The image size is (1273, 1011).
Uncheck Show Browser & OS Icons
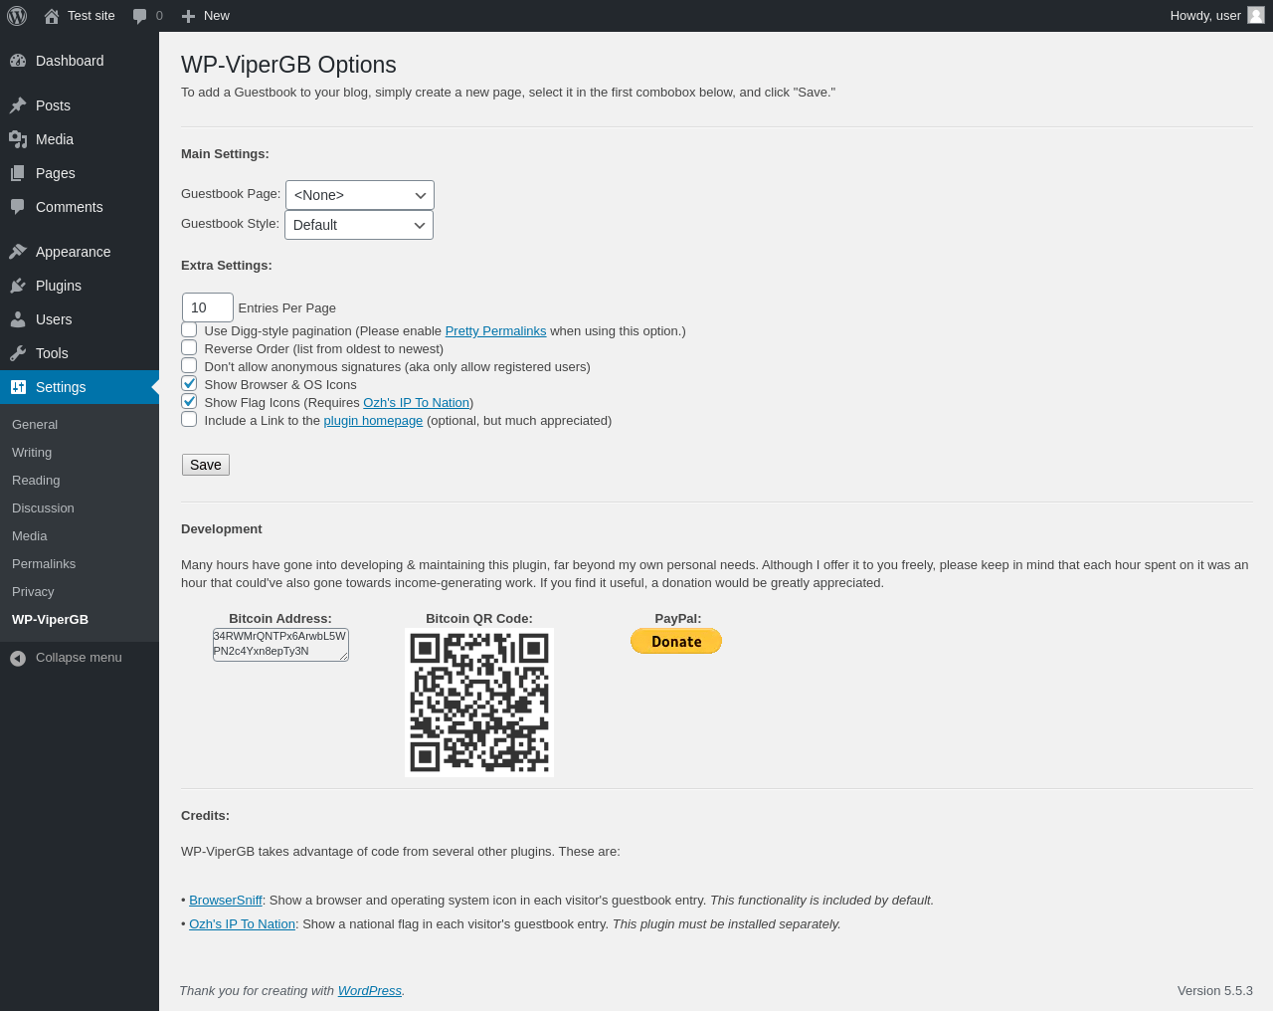click(189, 383)
